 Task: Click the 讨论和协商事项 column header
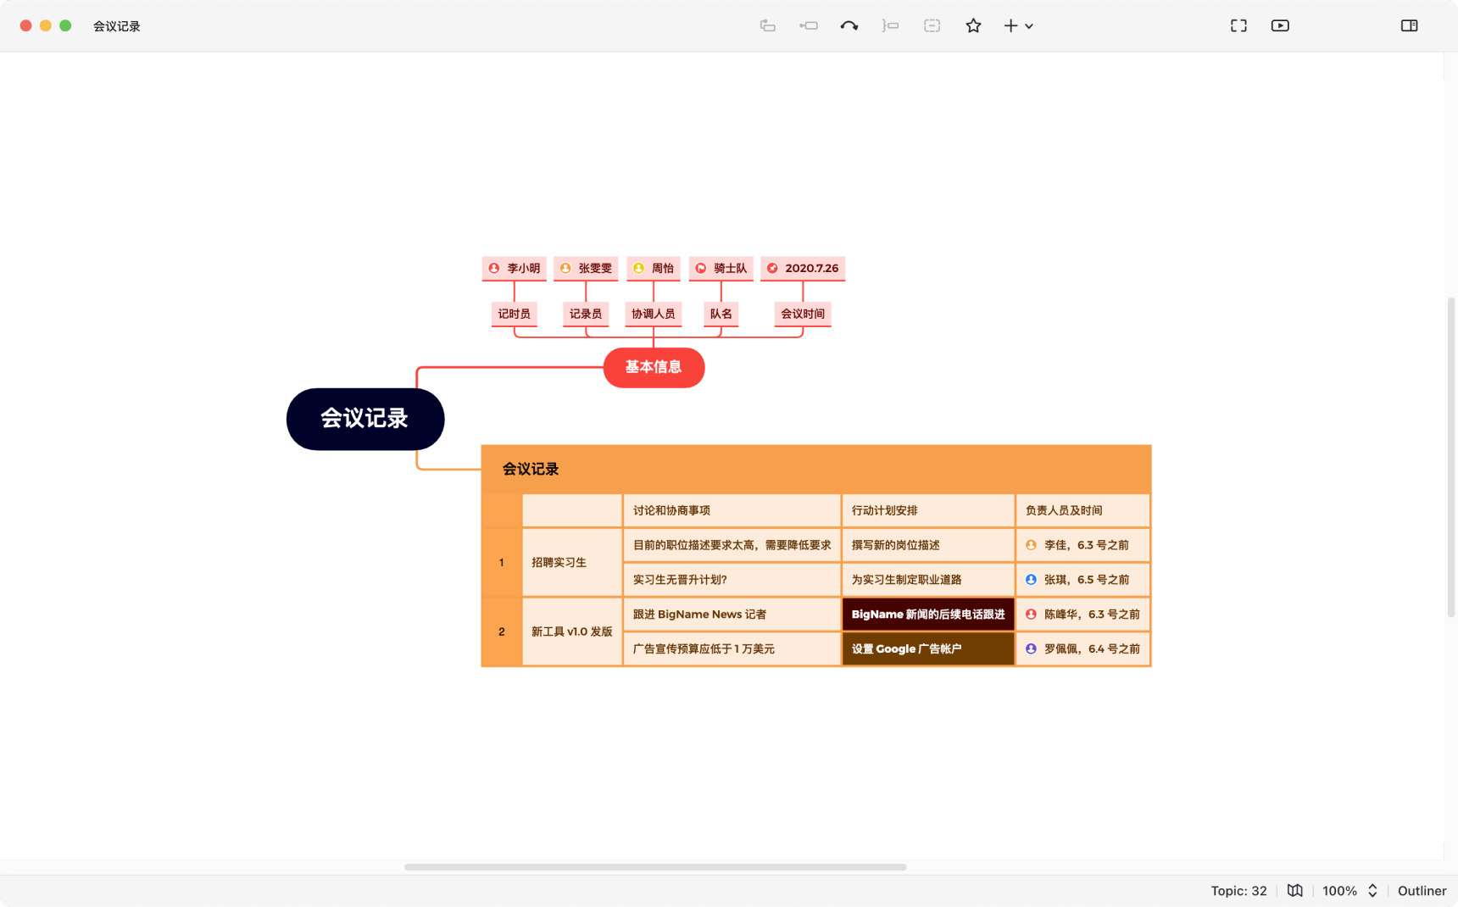point(732,510)
